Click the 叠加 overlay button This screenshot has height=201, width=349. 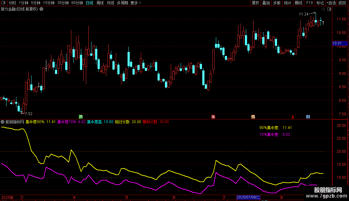(266, 3)
